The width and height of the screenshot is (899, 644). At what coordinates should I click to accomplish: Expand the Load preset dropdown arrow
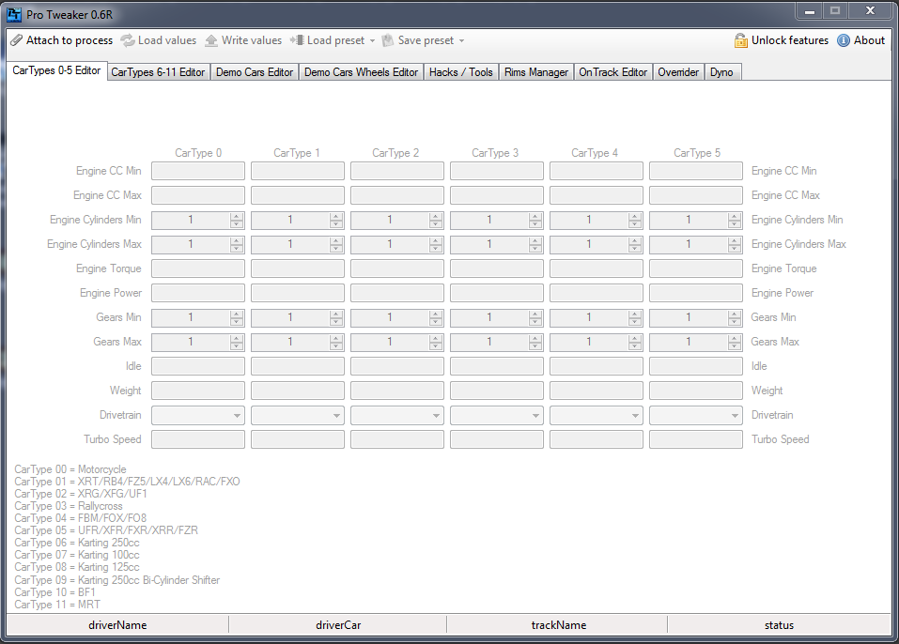pyautogui.click(x=372, y=40)
